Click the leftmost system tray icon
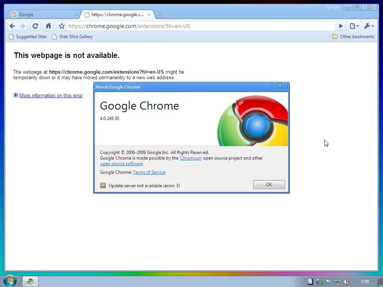Viewport: 383px width, 287px height. [310, 282]
